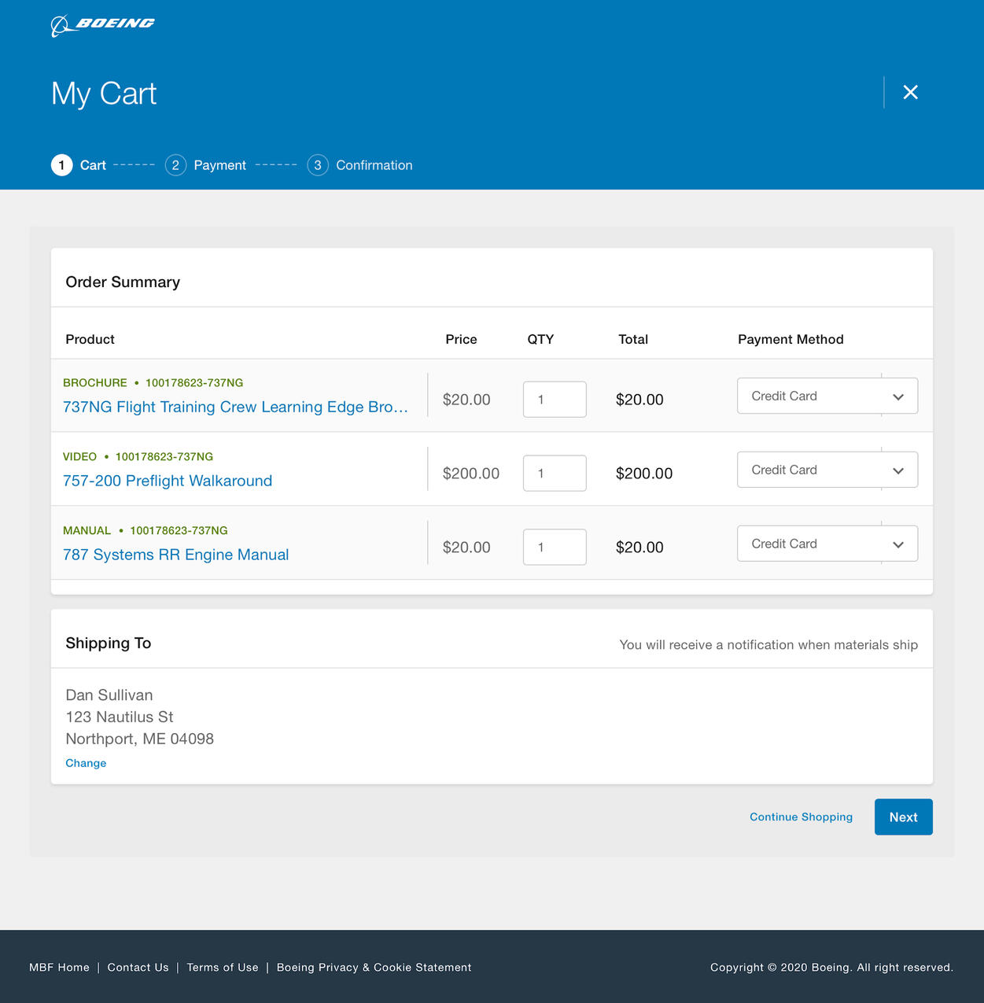
Task: Open MBF Home footer link
Action: [x=59, y=968]
